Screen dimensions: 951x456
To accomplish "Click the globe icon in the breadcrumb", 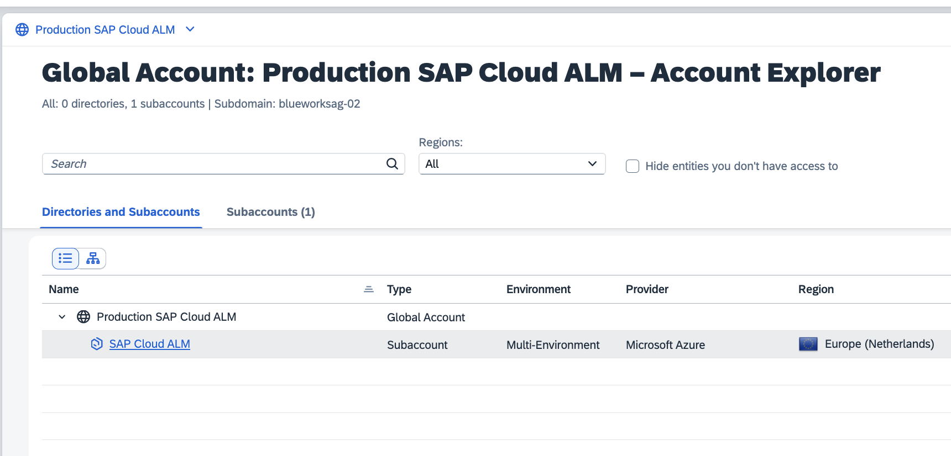I will tap(22, 30).
